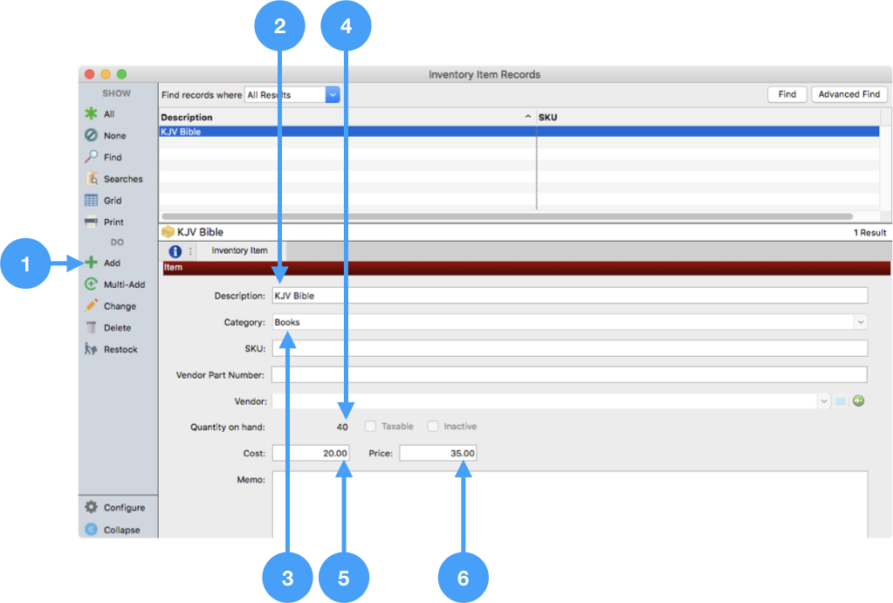Open Multi-Add from the sidebar
The width and height of the screenshot is (893, 603).
click(91, 284)
